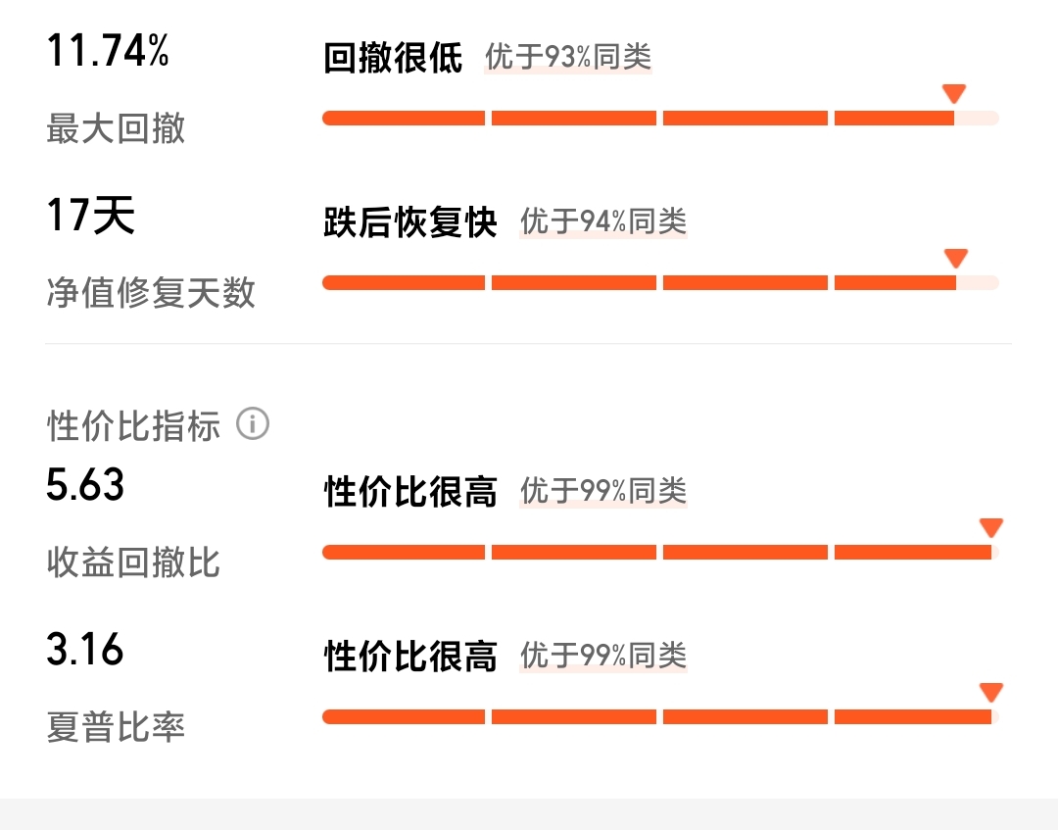
Task: Tap the 5.63 return-drawdown ratio value
Action: pos(85,484)
